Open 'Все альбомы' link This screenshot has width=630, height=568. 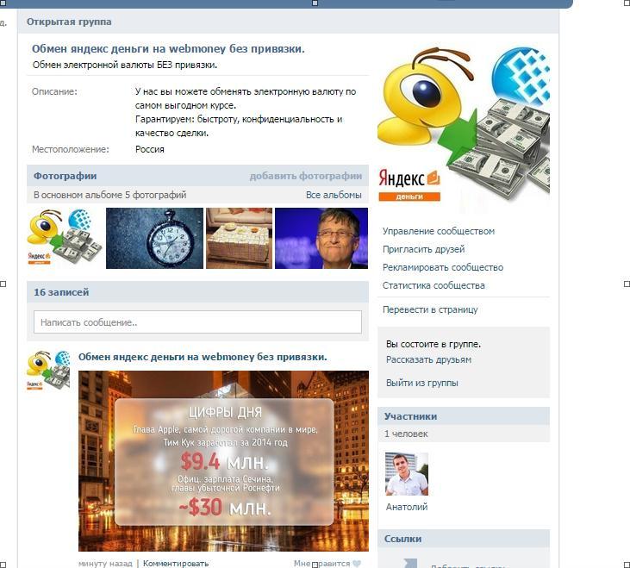(334, 195)
